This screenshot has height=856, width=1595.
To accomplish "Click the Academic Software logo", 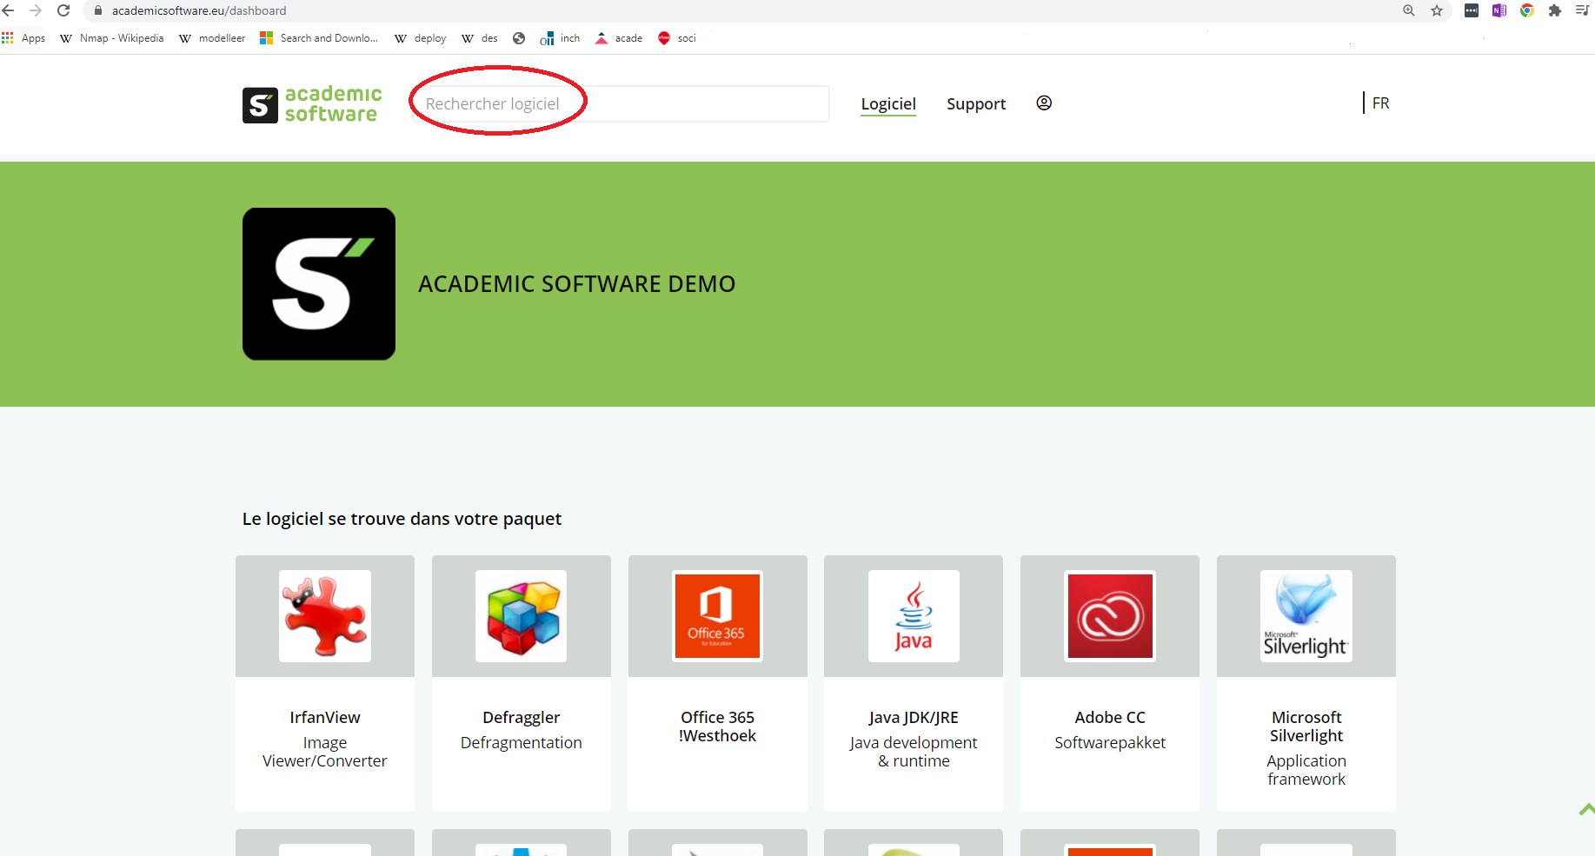I will point(311,104).
